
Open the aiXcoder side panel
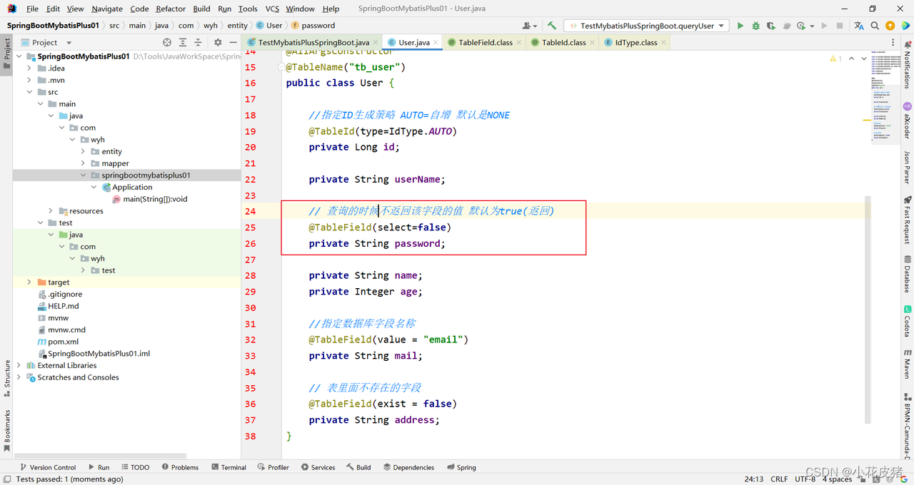pyautogui.click(x=908, y=120)
